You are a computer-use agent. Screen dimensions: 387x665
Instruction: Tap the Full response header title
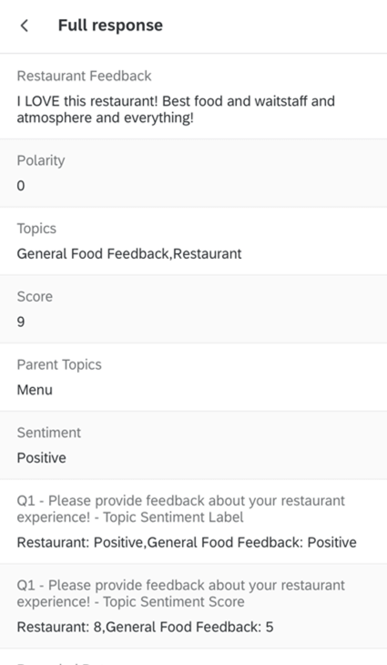pos(110,26)
